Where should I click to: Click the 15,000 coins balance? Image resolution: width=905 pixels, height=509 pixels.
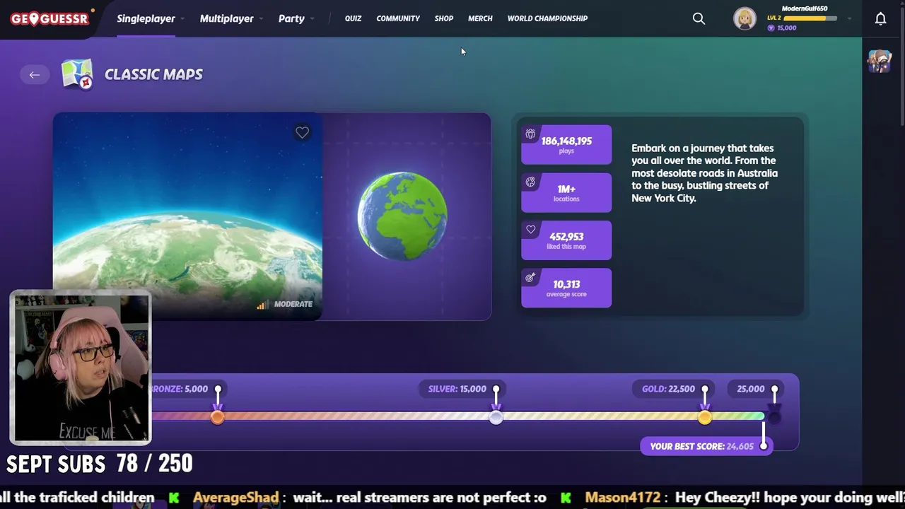(x=782, y=28)
